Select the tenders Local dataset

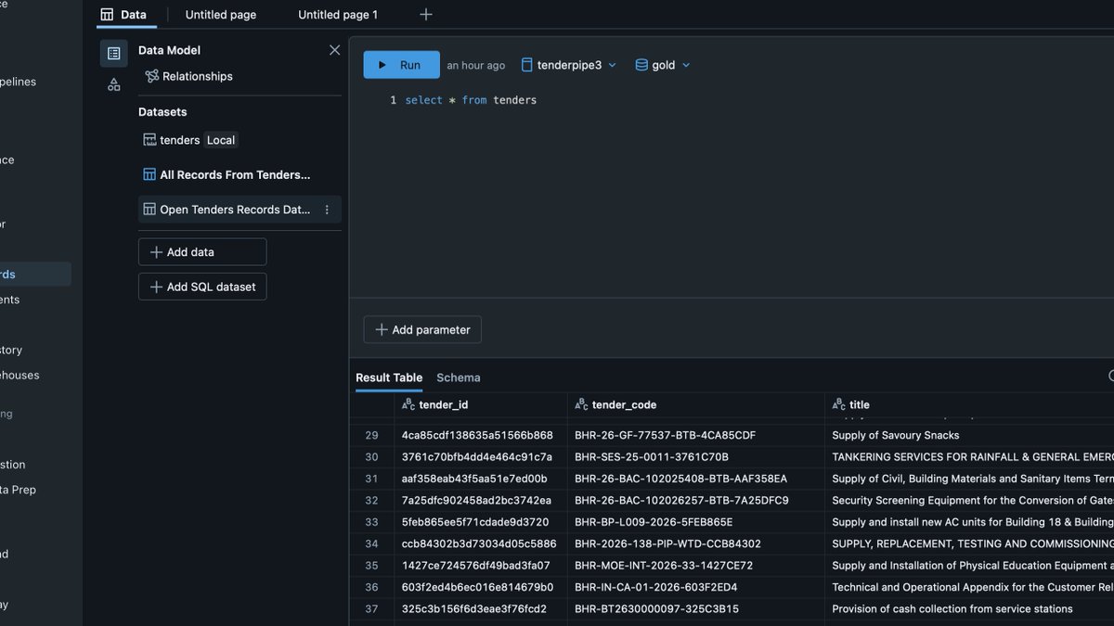[189, 140]
